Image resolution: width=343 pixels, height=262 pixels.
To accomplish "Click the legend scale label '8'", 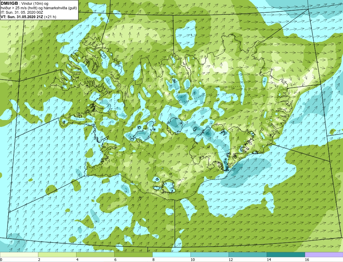I will coord(154,260).
